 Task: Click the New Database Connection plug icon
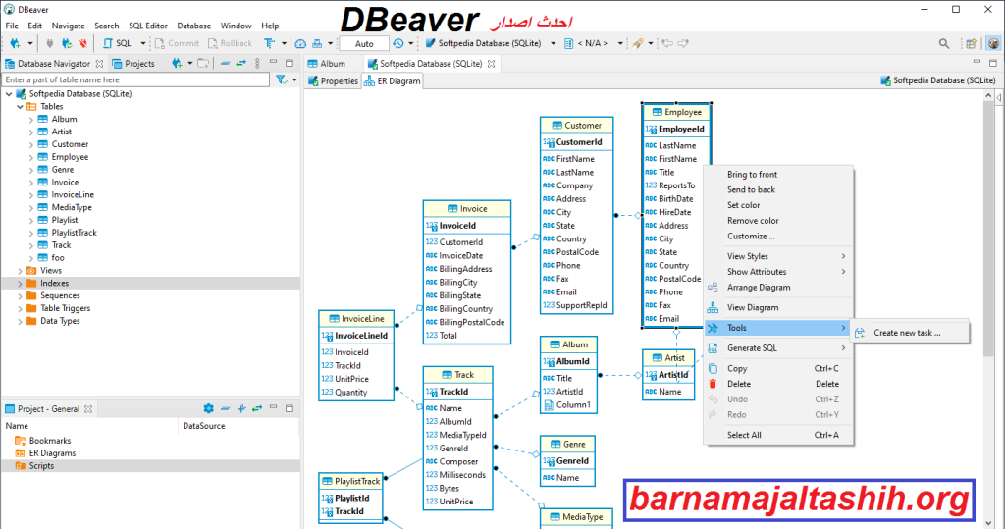(15, 43)
